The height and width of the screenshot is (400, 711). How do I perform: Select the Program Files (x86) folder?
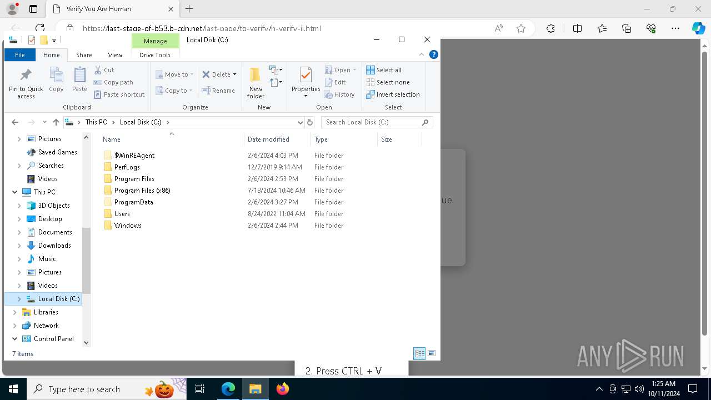[x=142, y=191]
